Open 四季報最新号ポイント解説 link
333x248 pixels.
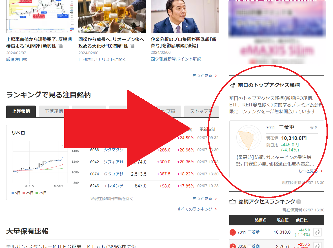(x=176, y=59)
